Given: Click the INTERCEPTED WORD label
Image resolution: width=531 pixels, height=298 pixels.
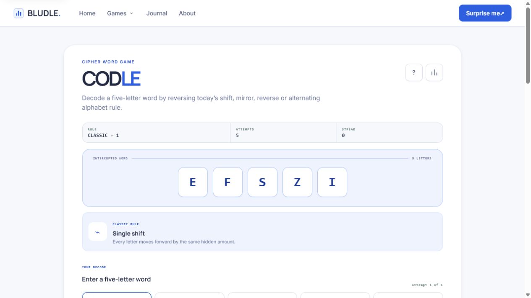Looking at the screenshot, I should tap(110, 158).
